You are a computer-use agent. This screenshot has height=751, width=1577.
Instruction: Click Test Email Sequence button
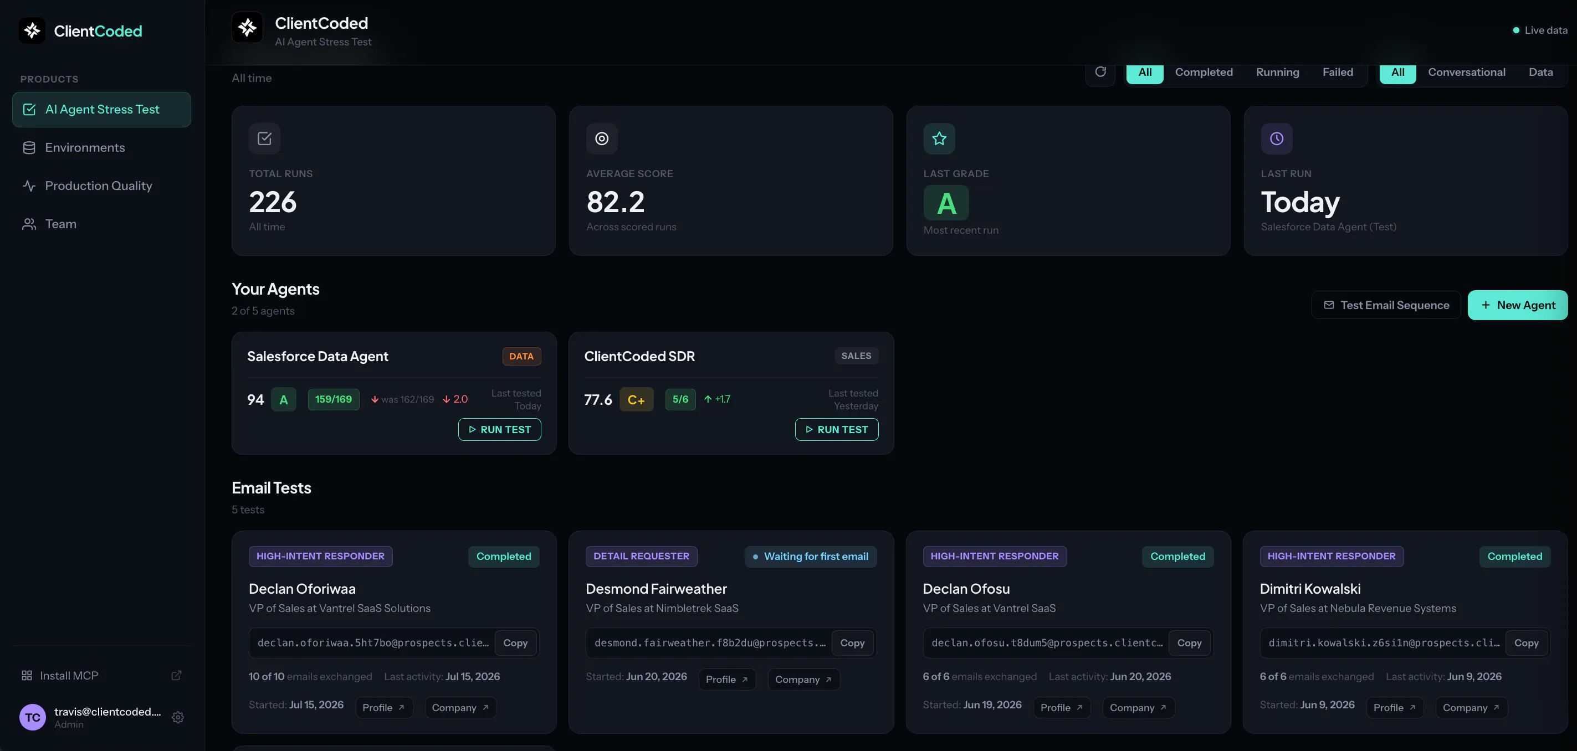pos(1386,305)
